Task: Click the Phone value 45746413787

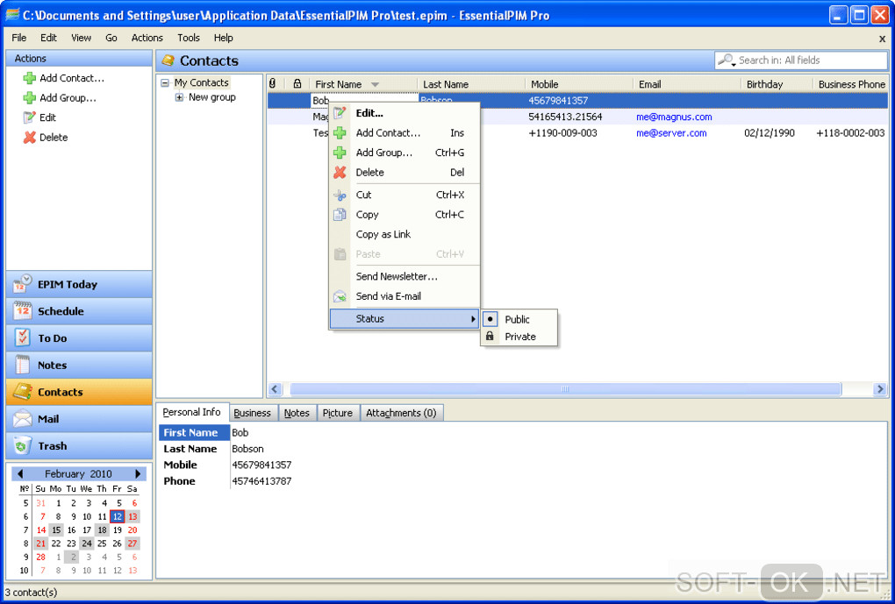Action: click(261, 481)
